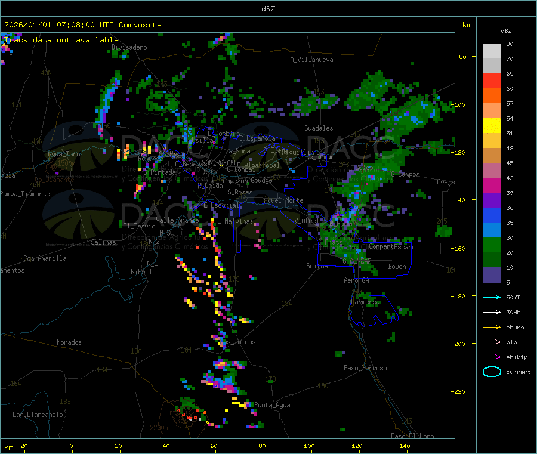Click the yellow eburn arrow in legend

pyautogui.click(x=492, y=328)
